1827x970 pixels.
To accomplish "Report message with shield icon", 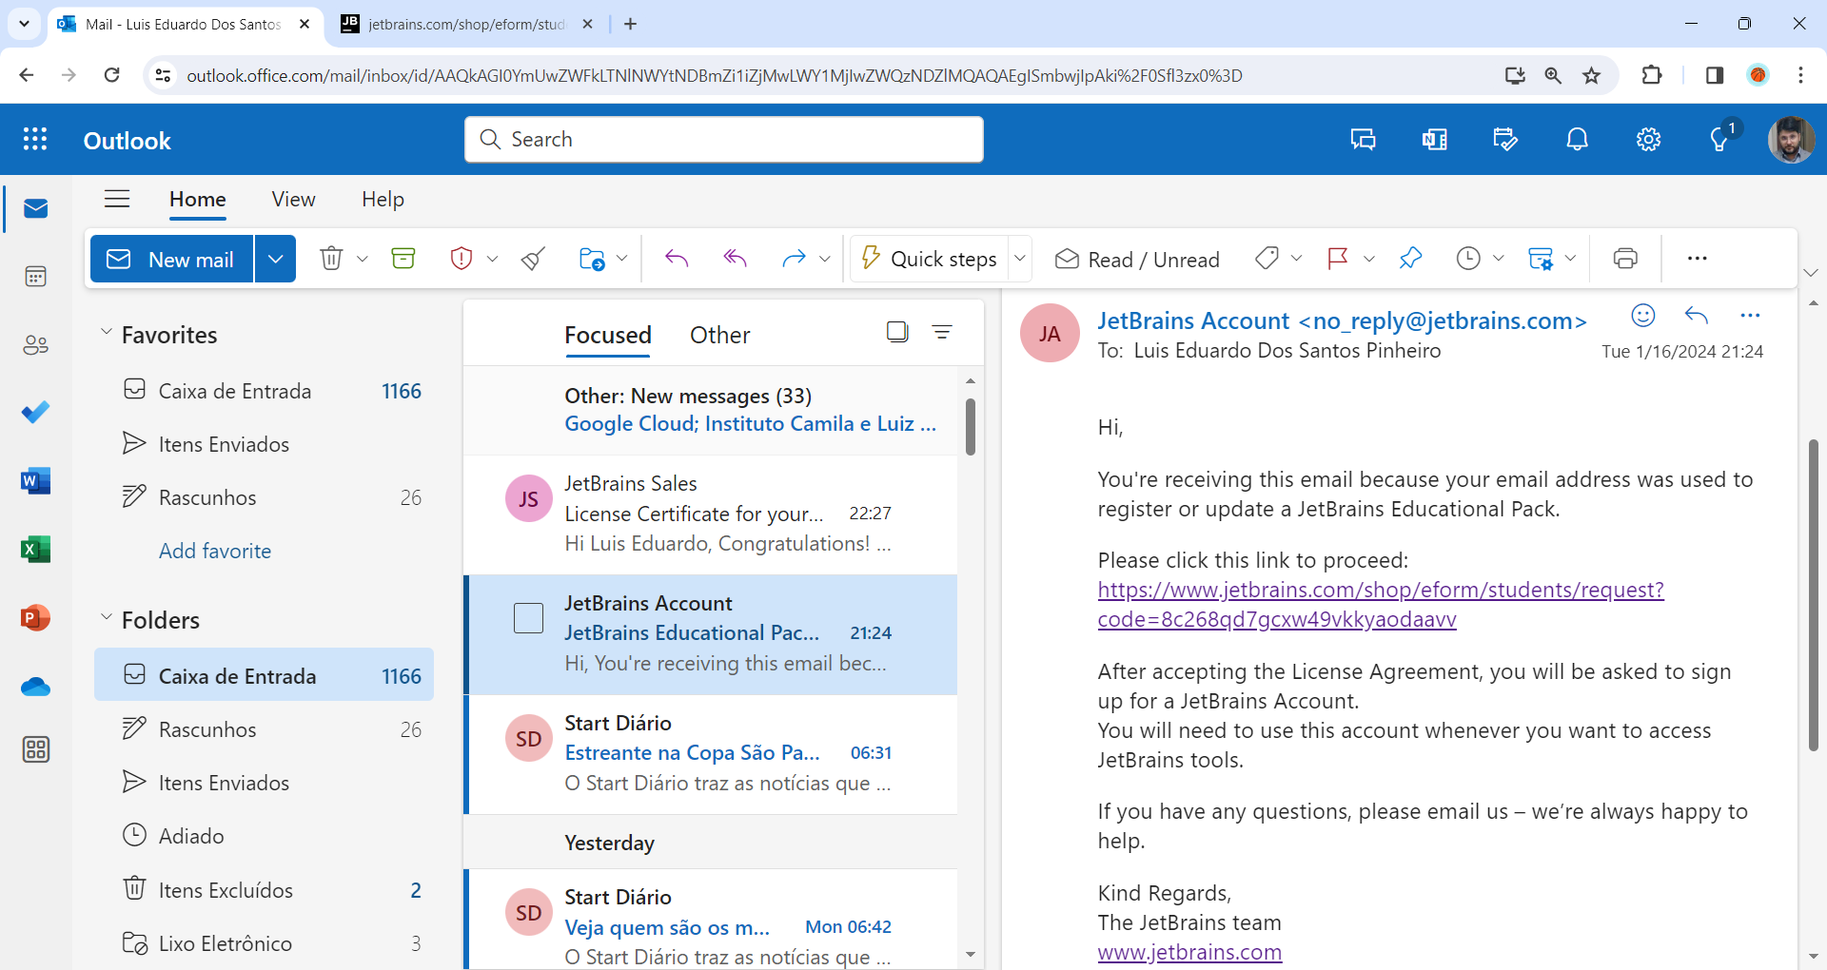I will pyautogui.click(x=462, y=259).
